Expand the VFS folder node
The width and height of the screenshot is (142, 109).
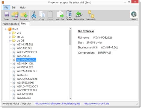click(10, 33)
